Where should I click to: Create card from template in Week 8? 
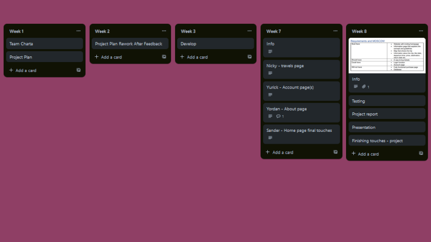point(421,154)
